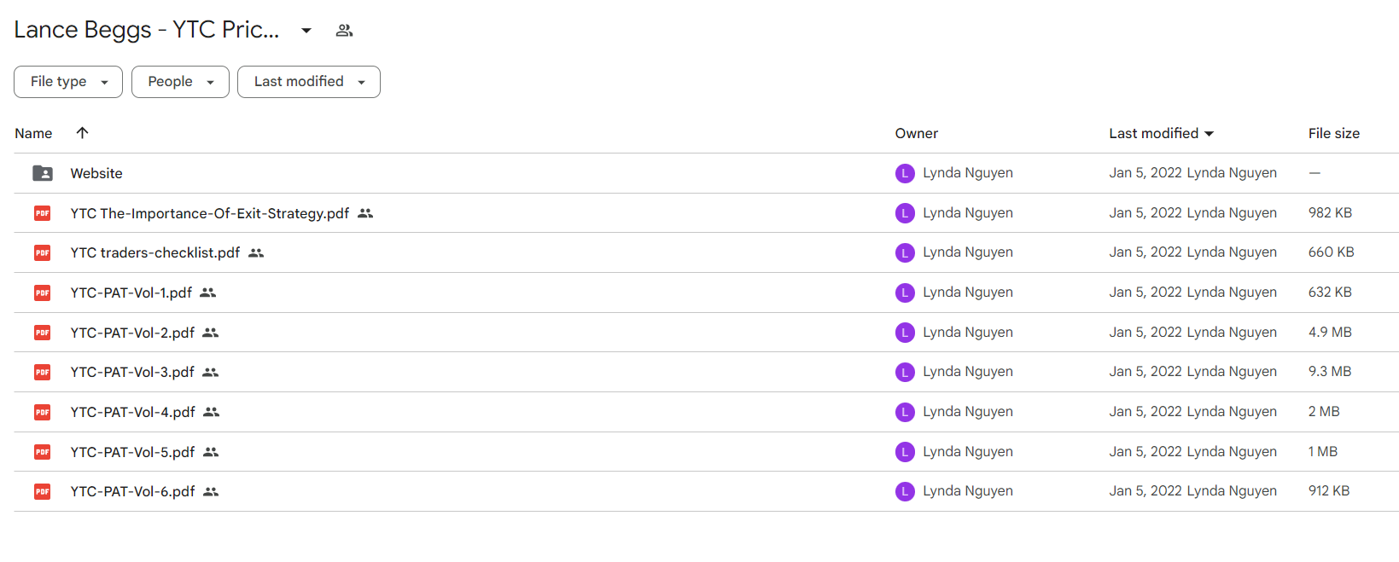Open YTC-PAT-Vol-2.pdf

click(x=132, y=333)
